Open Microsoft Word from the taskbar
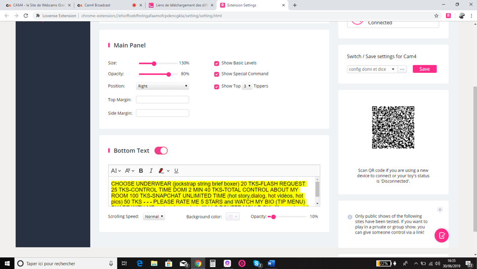The width and height of the screenshot is (477, 269). click(271, 263)
